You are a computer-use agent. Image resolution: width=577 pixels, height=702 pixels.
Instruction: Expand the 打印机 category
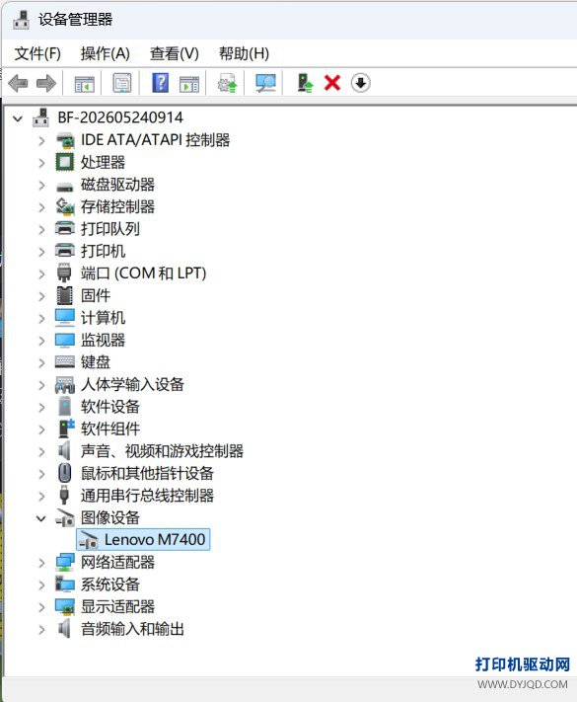(x=41, y=252)
